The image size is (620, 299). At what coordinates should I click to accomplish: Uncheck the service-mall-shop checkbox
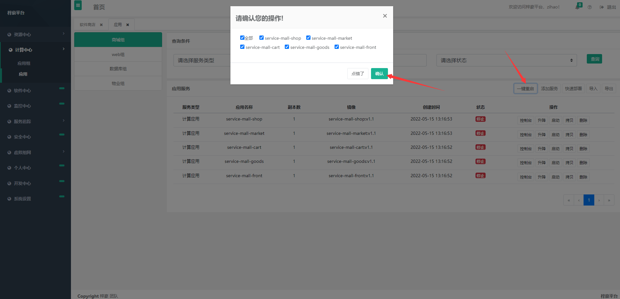pyautogui.click(x=261, y=38)
